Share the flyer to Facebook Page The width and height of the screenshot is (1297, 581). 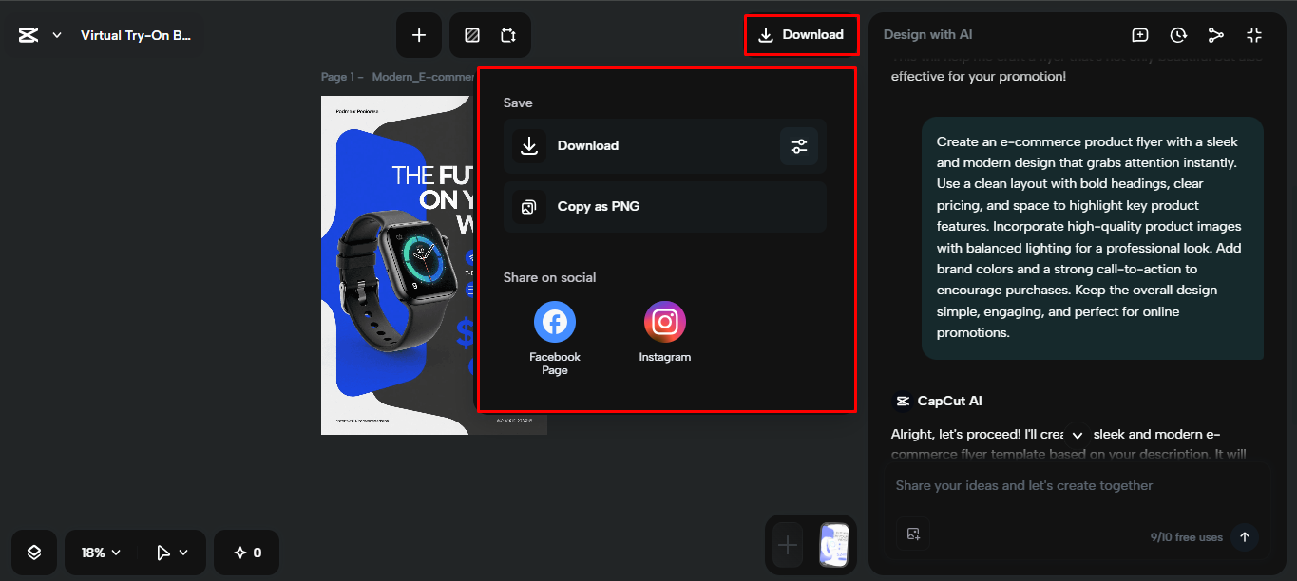(x=554, y=321)
